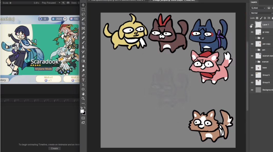The width and height of the screenshot is (273, 152).
Task: Select the Ellipse shape tool
Action: click(83, 89)
